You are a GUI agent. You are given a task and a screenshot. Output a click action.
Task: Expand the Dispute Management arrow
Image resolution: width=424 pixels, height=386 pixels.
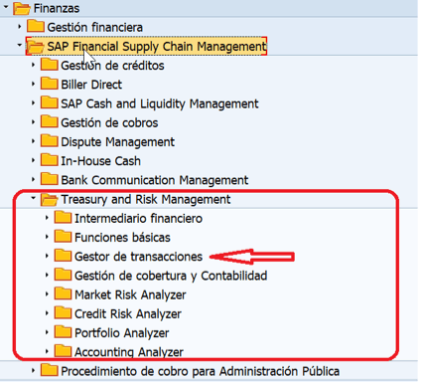click(33, 141)
